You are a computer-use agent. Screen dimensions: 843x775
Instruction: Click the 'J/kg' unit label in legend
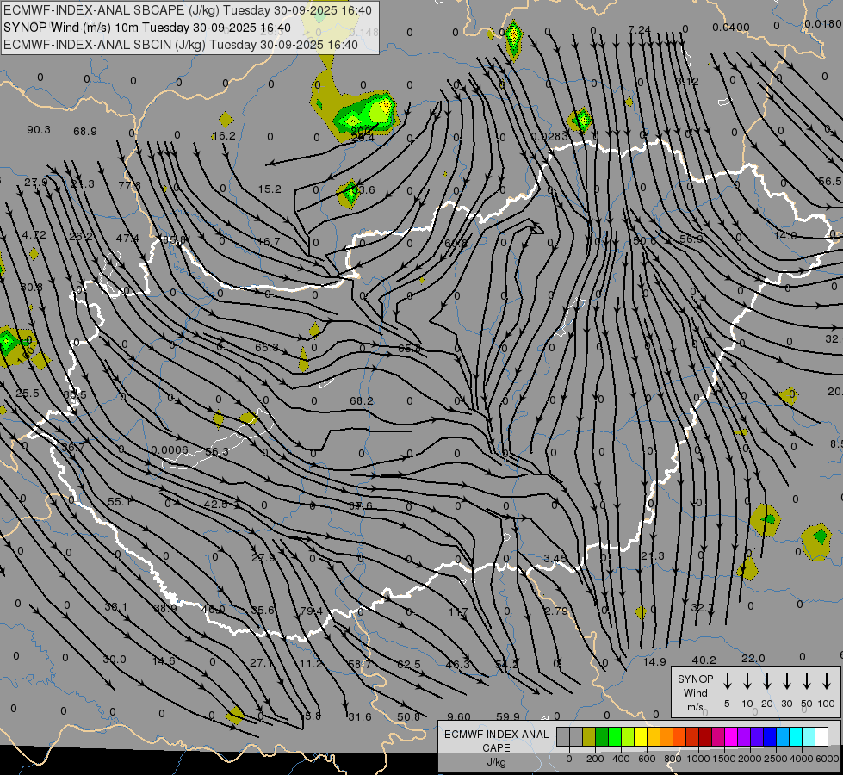point(496,762)
